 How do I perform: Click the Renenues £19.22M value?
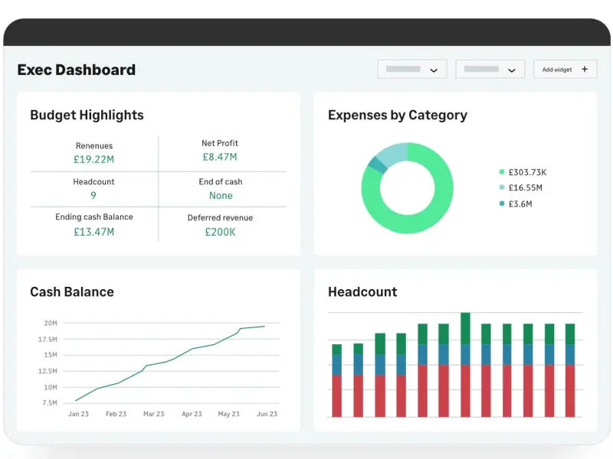click(94, 159)
